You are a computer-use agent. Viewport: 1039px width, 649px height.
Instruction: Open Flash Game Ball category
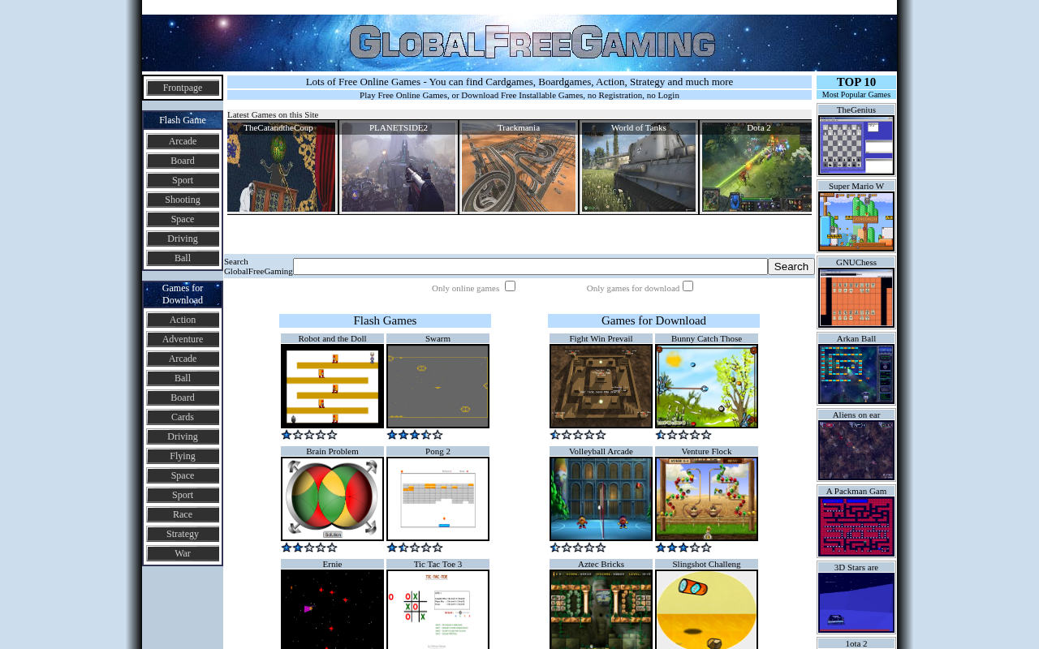(x=183, y=258)
